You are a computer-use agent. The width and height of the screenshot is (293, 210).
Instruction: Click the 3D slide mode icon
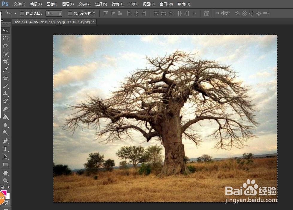259,13
